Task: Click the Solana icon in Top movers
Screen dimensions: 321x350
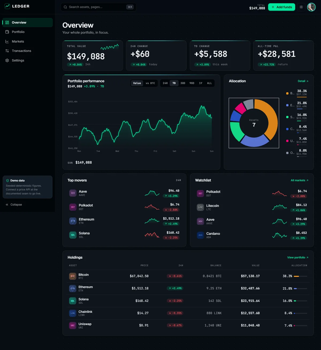Action: pos(73,235)
